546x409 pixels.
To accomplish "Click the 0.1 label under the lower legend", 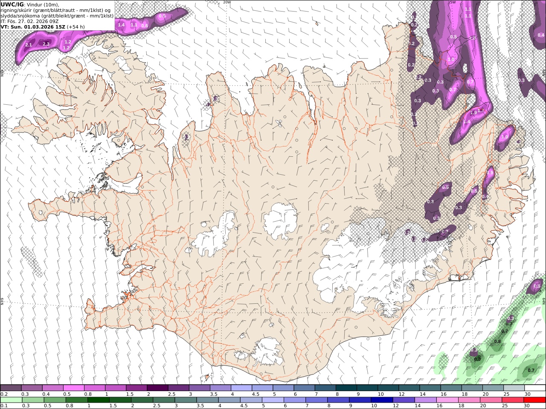I will [x=4, y=406].
